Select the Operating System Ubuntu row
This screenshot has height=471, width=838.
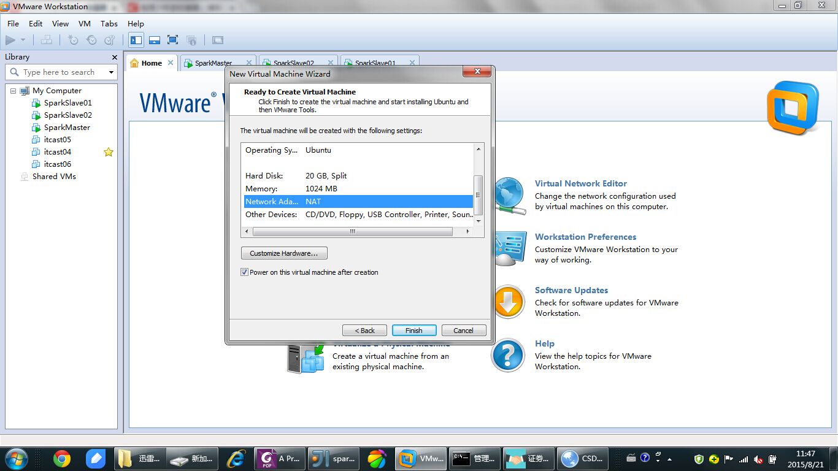coord(358,150)
